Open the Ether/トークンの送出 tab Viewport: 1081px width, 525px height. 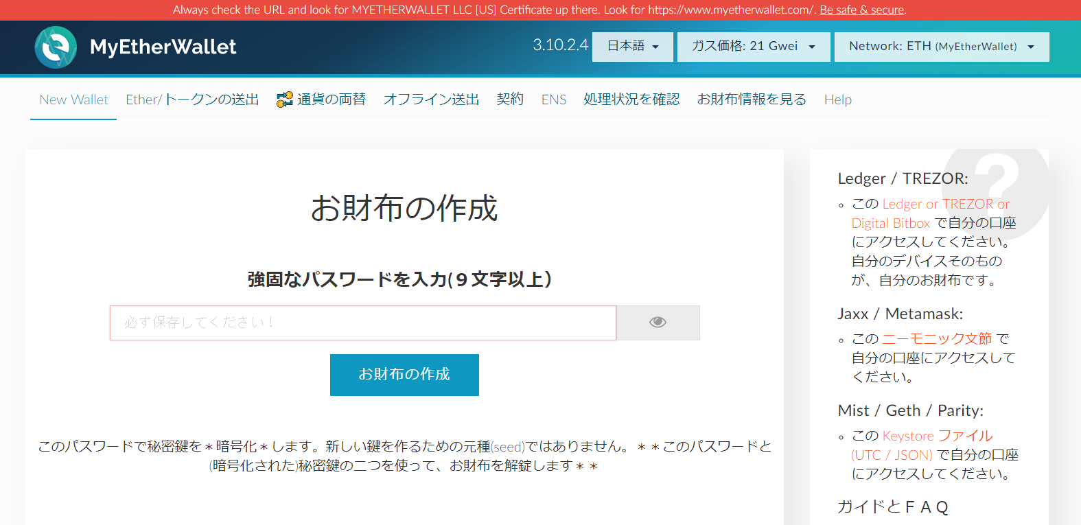tap(192, 100)
